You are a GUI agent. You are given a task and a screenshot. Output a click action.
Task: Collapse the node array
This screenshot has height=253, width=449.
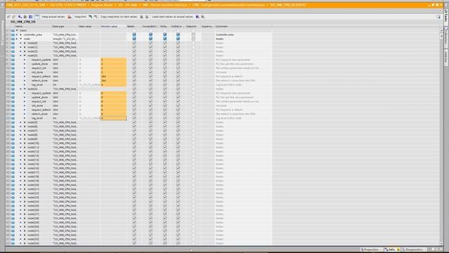click(20, 39)
